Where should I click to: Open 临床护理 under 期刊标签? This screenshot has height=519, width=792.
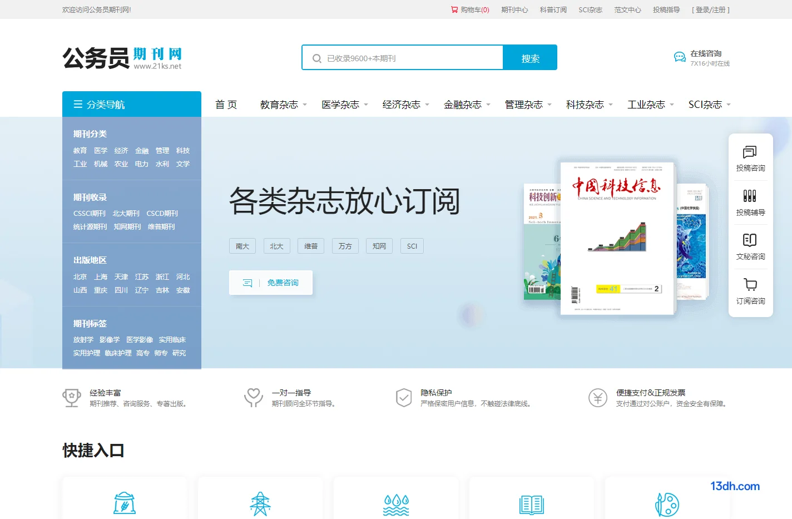(x=118, y=353)
